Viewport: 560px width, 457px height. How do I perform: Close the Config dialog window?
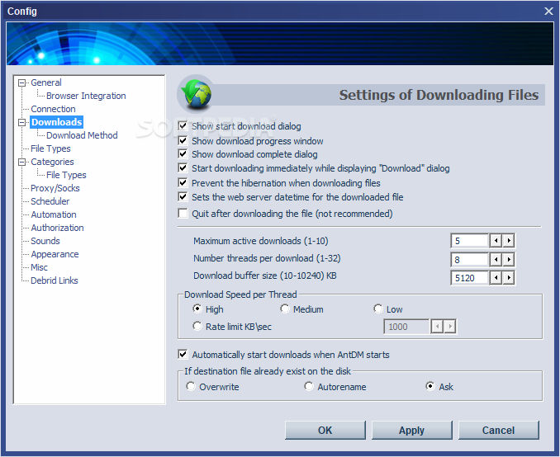coord(548,11)
